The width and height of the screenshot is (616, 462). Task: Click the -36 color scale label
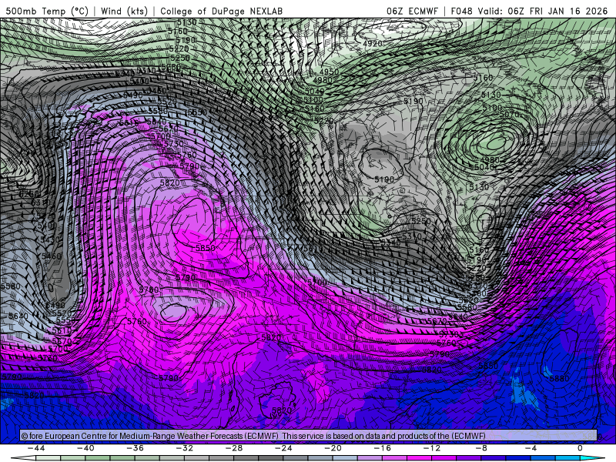[136, 448]
